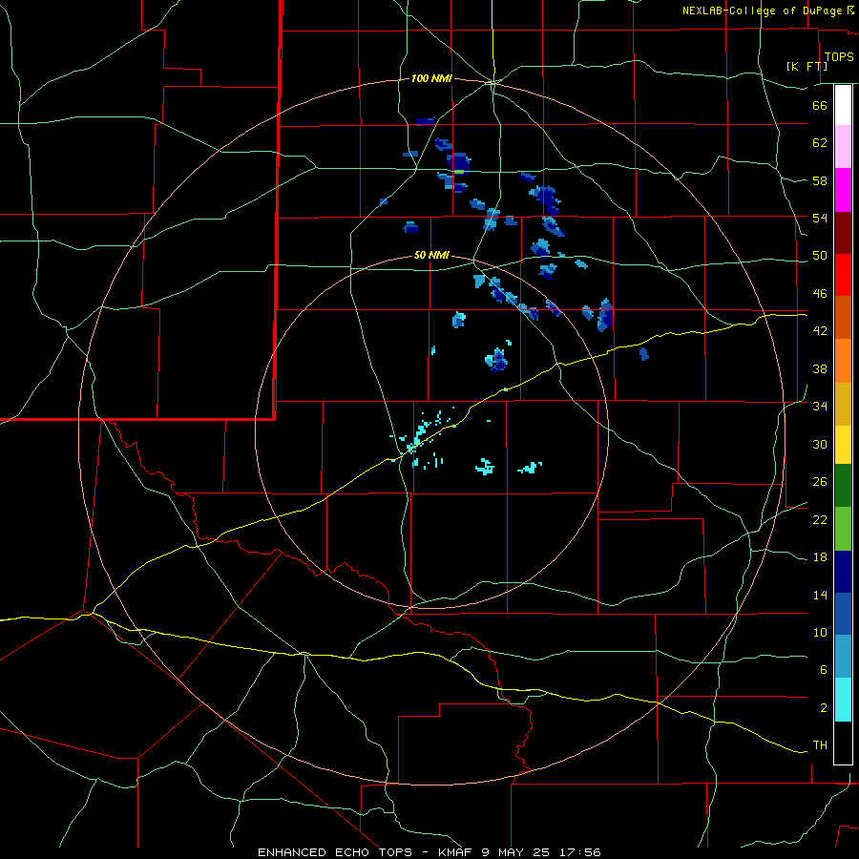Click the 46 legend value
The image size is (859, 859).
click(x=820, y=294)
